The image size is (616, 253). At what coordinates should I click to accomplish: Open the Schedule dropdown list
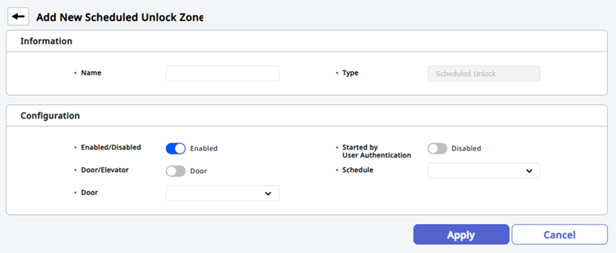(484, 171)
